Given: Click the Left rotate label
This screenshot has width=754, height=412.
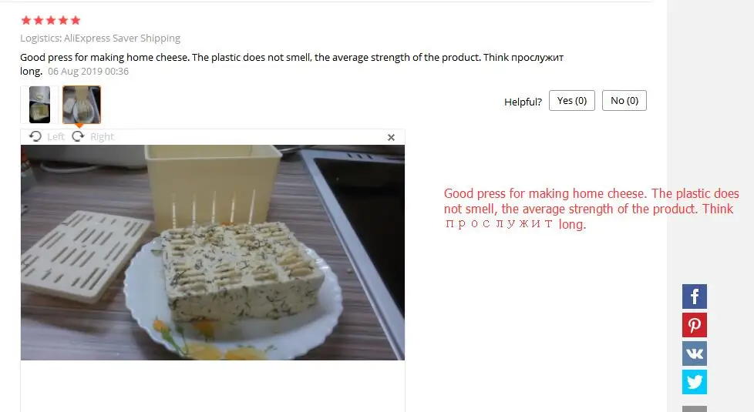Looking at the screenshot, I should tap(56, 137).
